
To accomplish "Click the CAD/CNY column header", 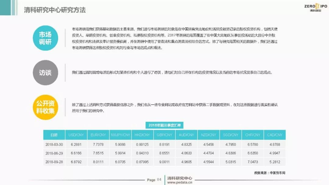I will point(274,135).
